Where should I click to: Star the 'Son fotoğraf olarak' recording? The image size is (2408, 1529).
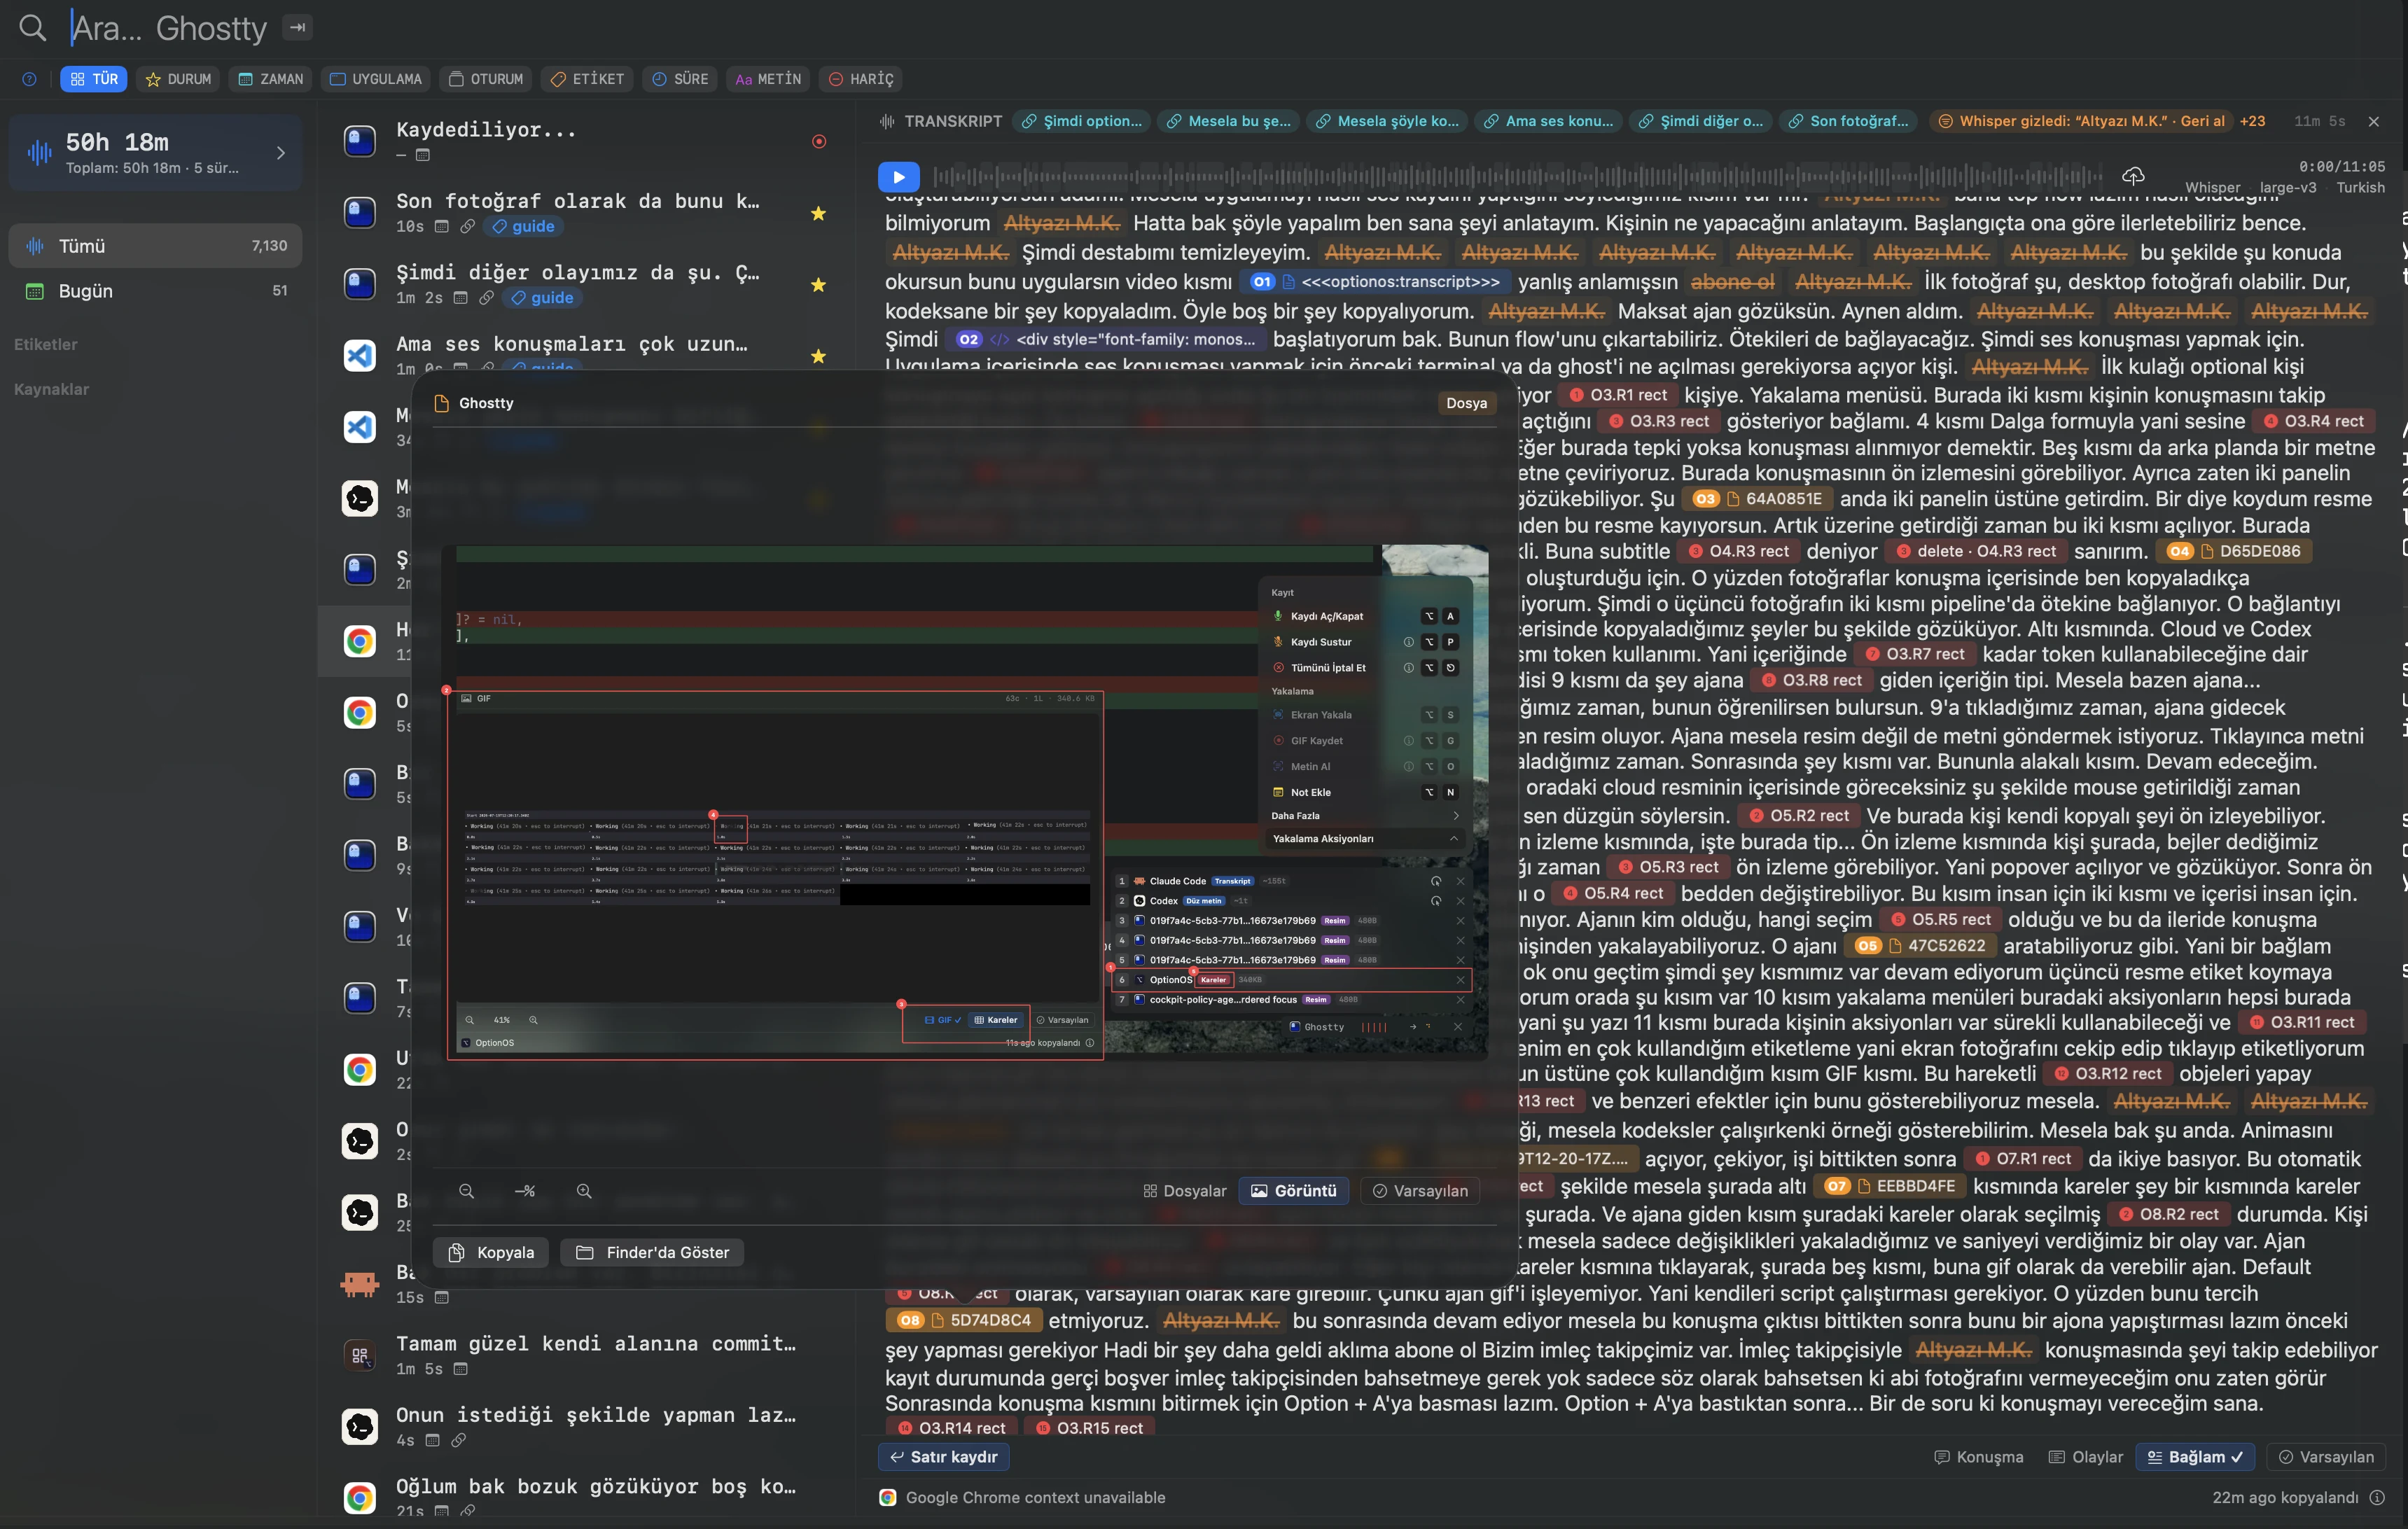pos(818,213)
